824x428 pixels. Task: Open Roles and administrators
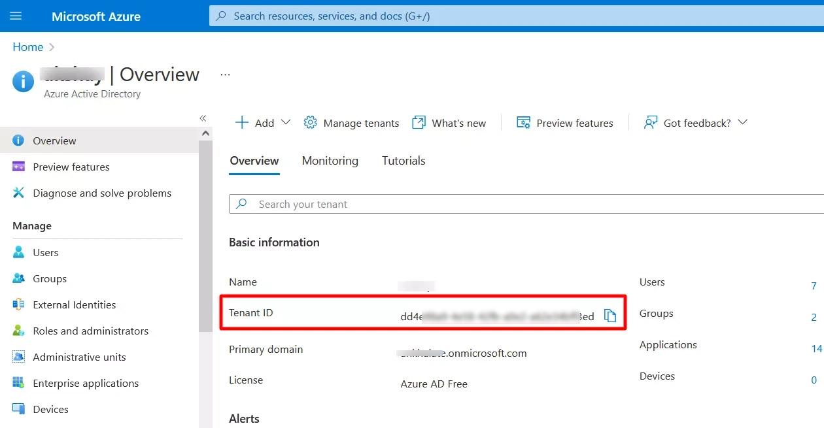(90, 331)
